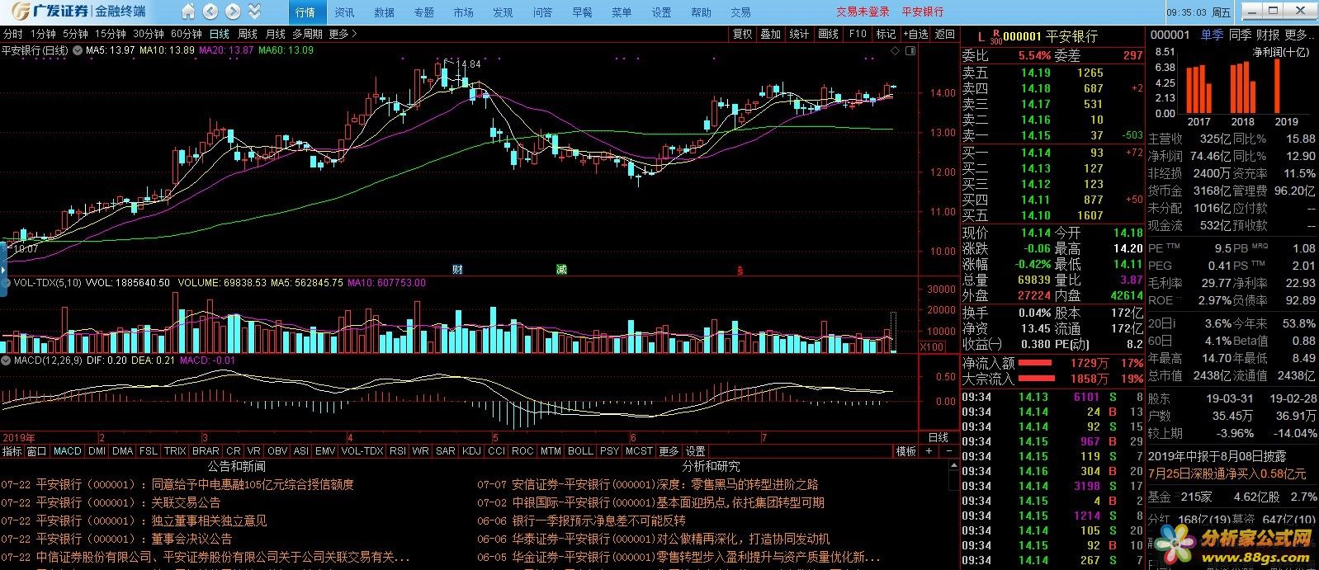The image size is (1319, 570).
Task: Open the 设置 menu in top bar
Action: coord(661,12)
